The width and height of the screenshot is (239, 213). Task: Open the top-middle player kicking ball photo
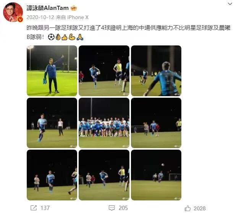pyautogui.click(x=104, y=71)
